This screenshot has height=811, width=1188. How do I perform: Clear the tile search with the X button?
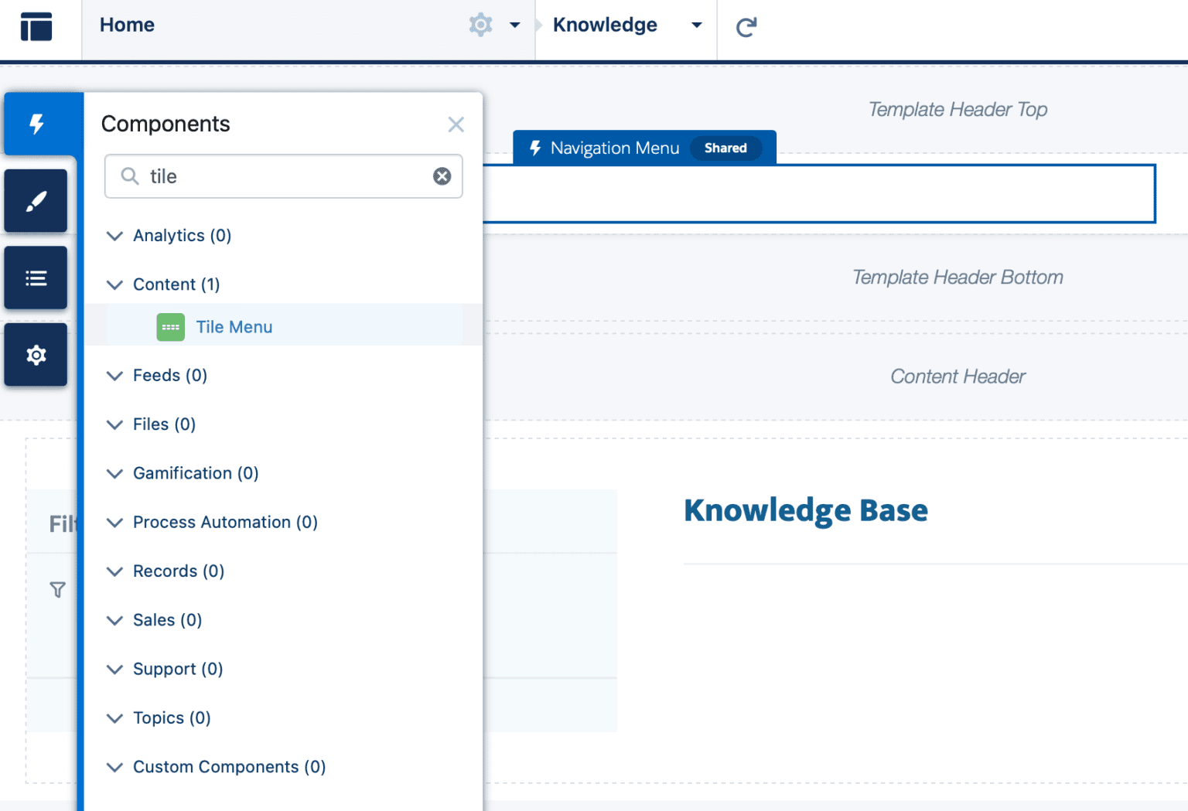coord(442,176)
